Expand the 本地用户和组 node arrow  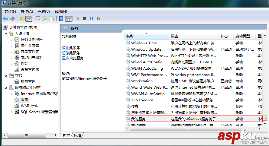point(12,58)
